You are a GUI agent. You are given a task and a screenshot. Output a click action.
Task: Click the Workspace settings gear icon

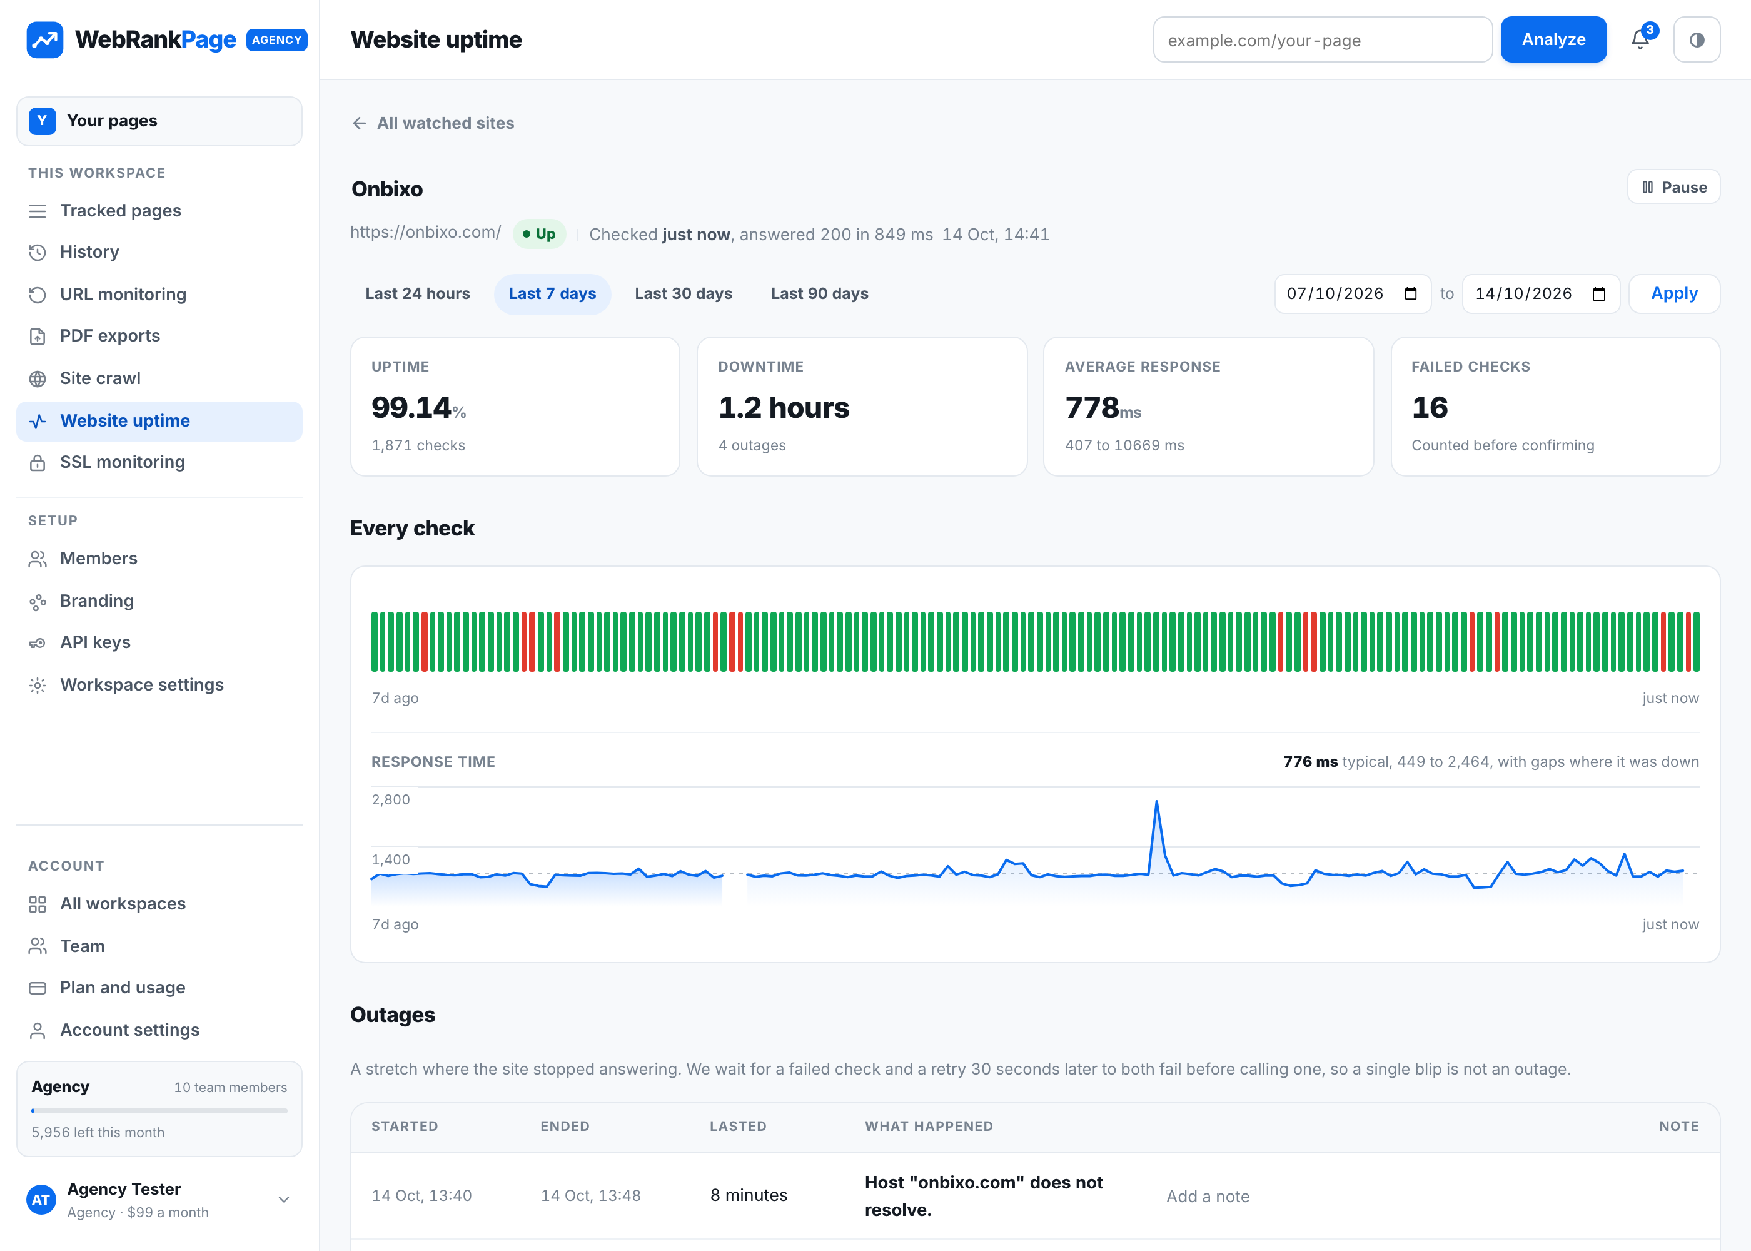pos(37,685)
